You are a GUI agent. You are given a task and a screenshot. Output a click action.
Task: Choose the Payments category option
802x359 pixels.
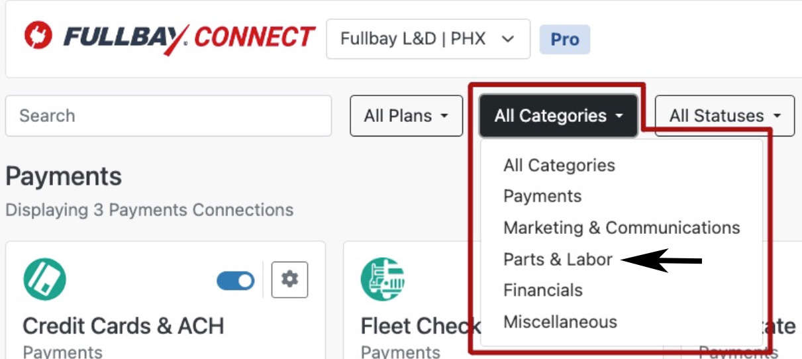click(542, 196)
